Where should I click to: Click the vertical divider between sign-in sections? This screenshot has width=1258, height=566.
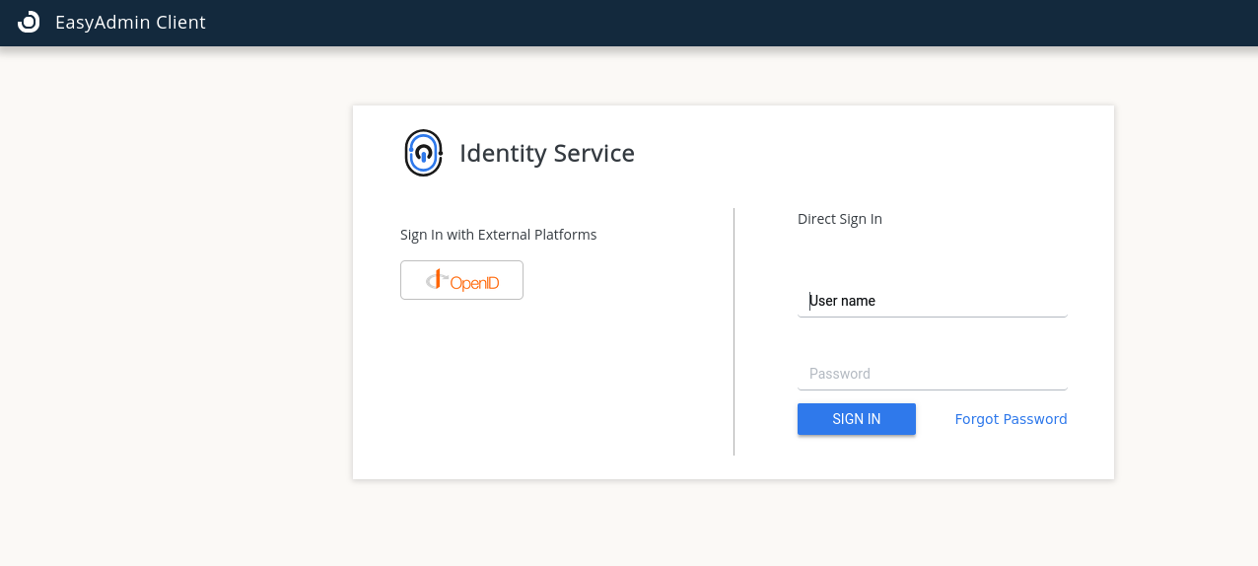pyautogui.click(x=734, y=331)
